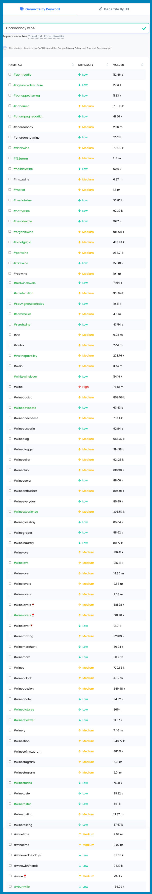
Task: Select the #chardonnaywine hashtag checkbox
Action: (10, 137)
